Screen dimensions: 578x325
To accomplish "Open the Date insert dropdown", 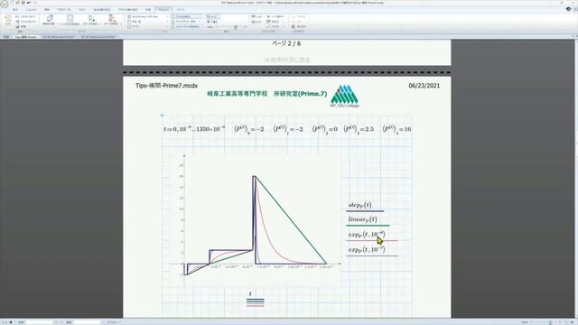I will click(275, 22).
